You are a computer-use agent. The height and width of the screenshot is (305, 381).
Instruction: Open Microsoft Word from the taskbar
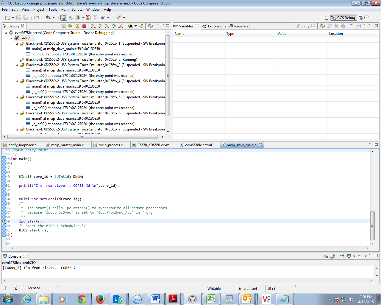pyautogui.click(x=155, y=299)
